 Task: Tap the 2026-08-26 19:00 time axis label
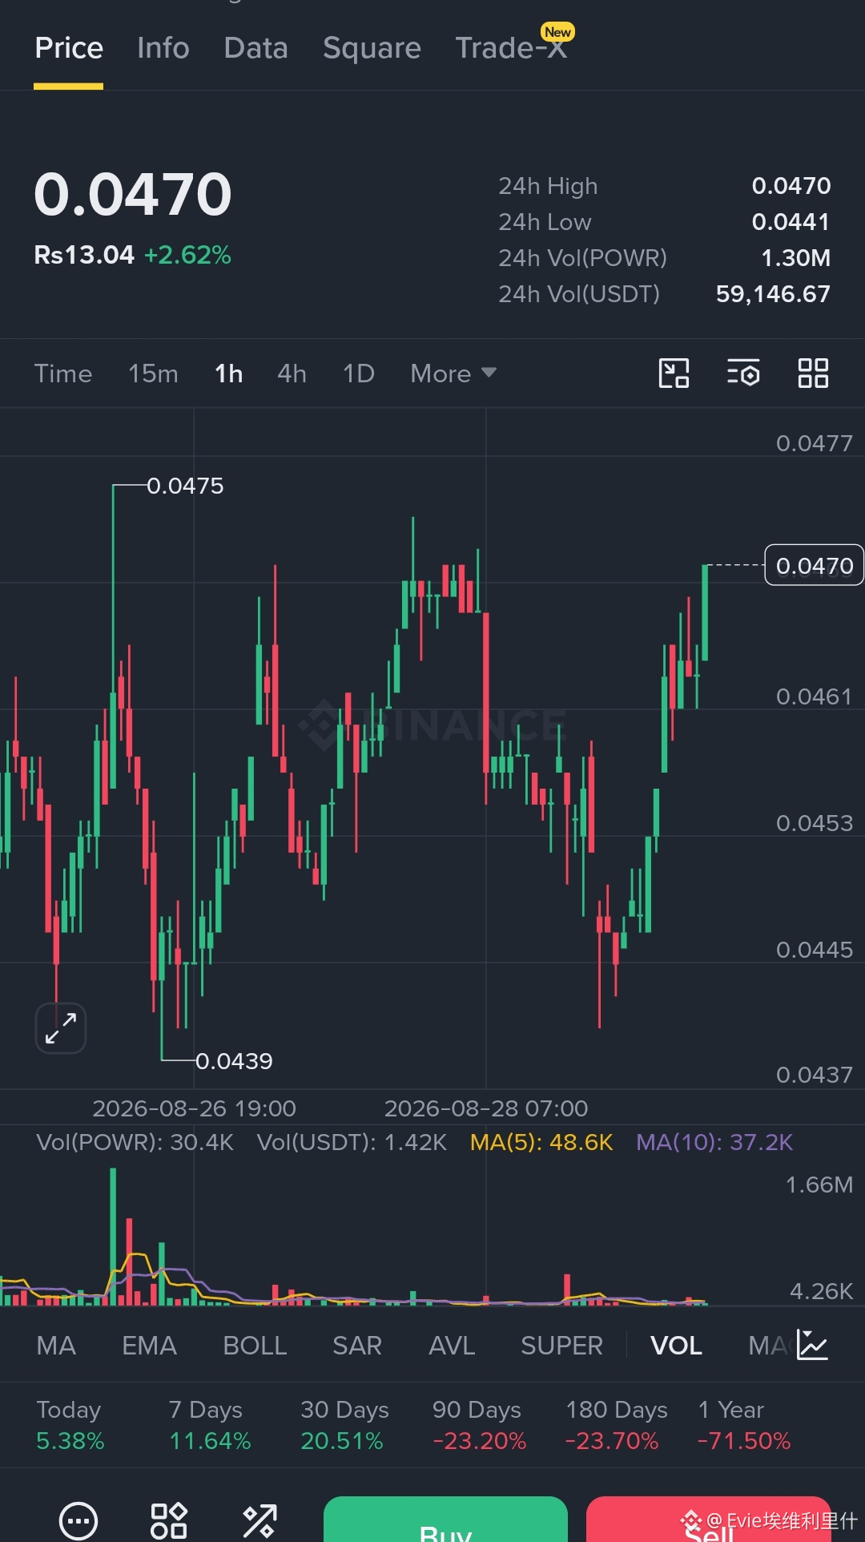tap(194, 1108)
